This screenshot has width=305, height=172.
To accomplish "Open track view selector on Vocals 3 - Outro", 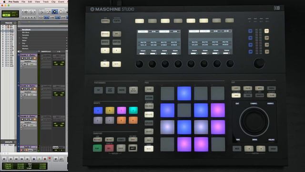I will pyautogui.click(x=29, y=92).
